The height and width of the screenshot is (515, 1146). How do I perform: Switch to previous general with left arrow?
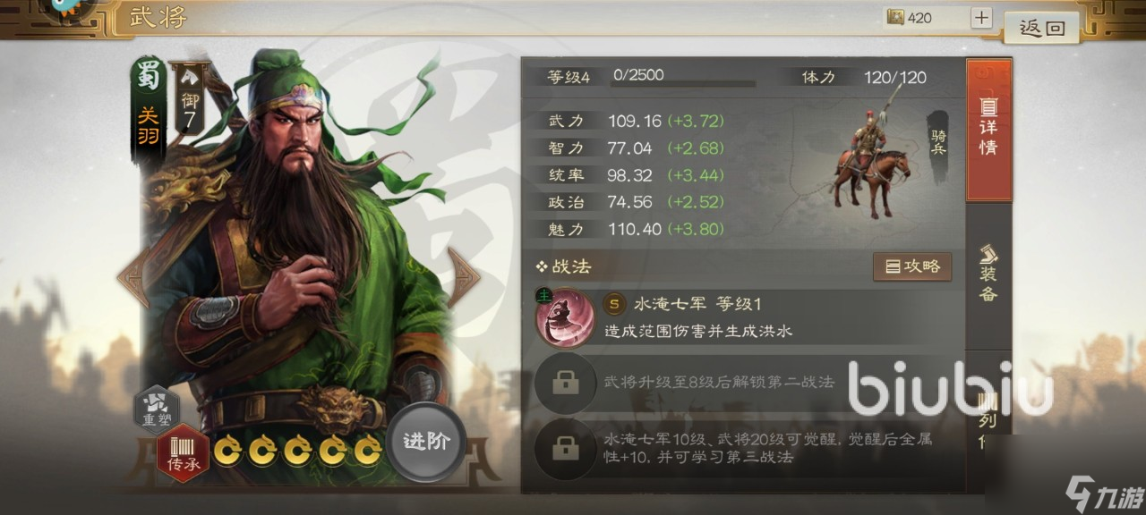tap(136, 278)
